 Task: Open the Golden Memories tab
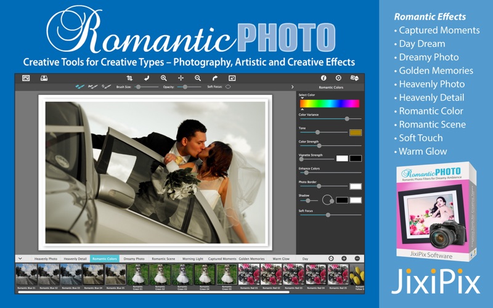pos(251,259)
